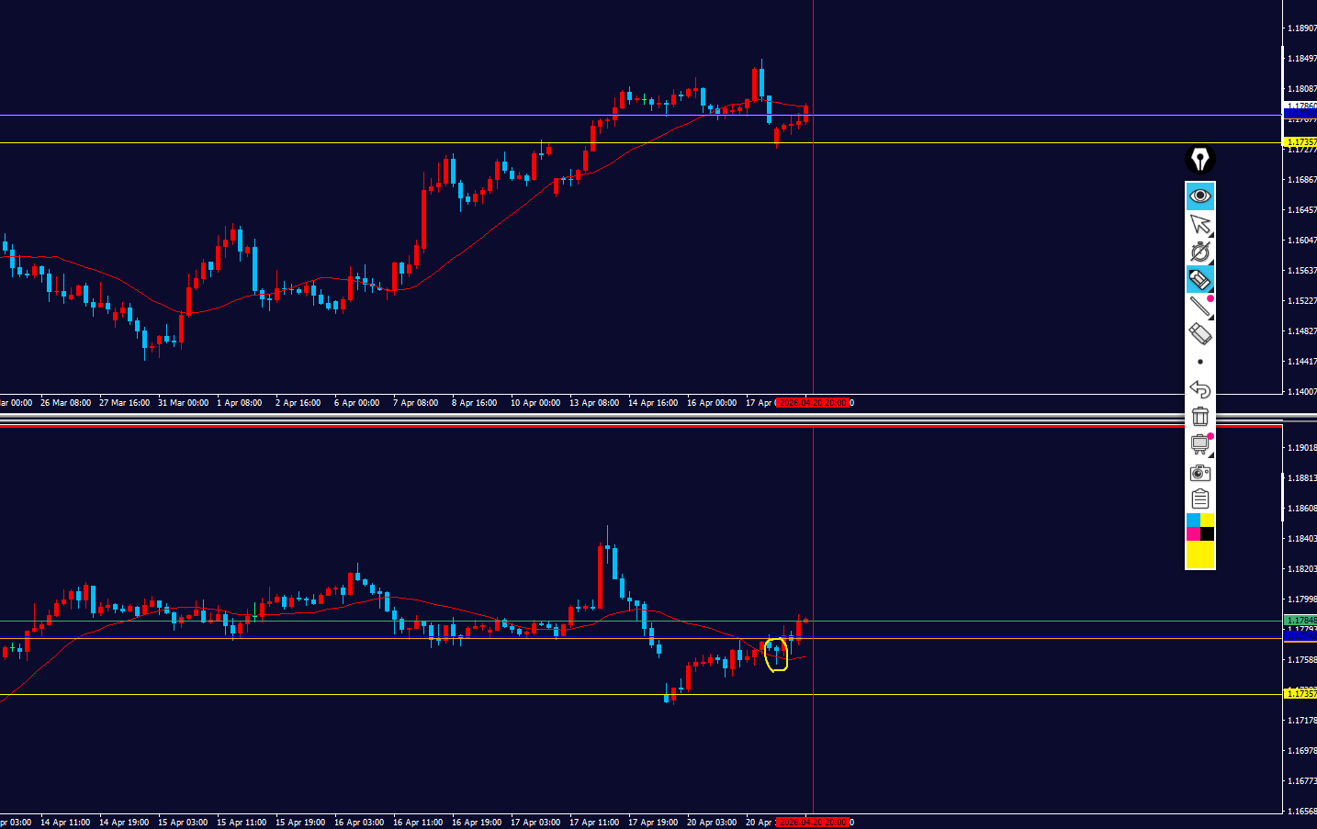
Task: Click the red date label on lower time axis
Action: [813, 823]
